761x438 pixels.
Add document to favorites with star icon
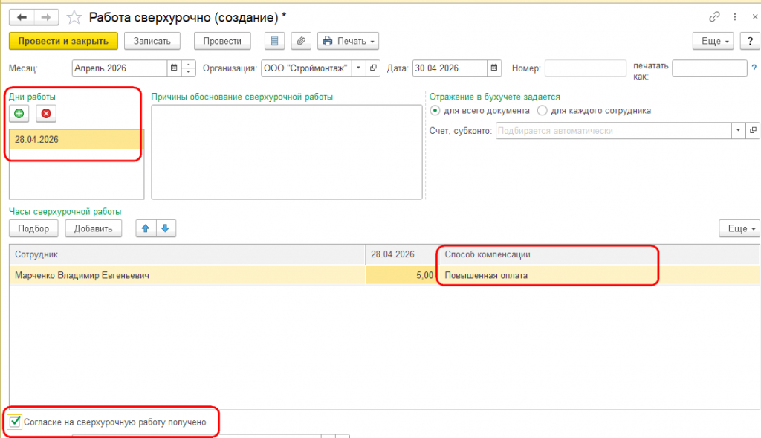[74, 18]
